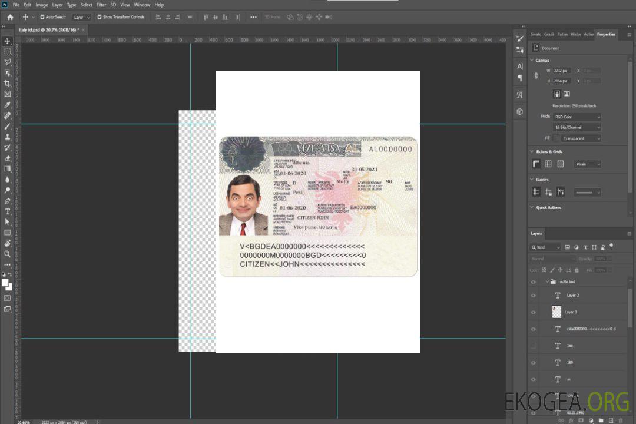Select the Path Selection arrow tool

coord(7,222)
